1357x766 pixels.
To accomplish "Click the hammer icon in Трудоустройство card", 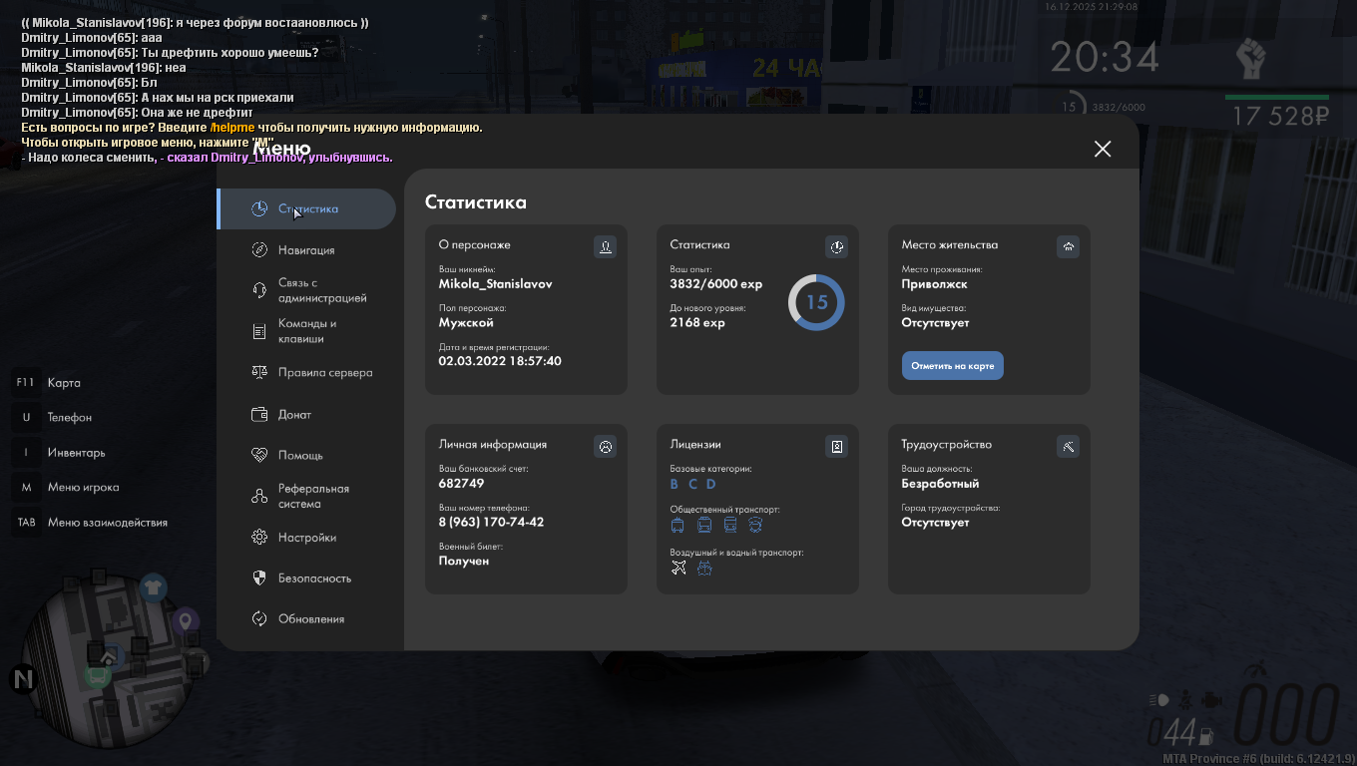I will coord(1068,446).
